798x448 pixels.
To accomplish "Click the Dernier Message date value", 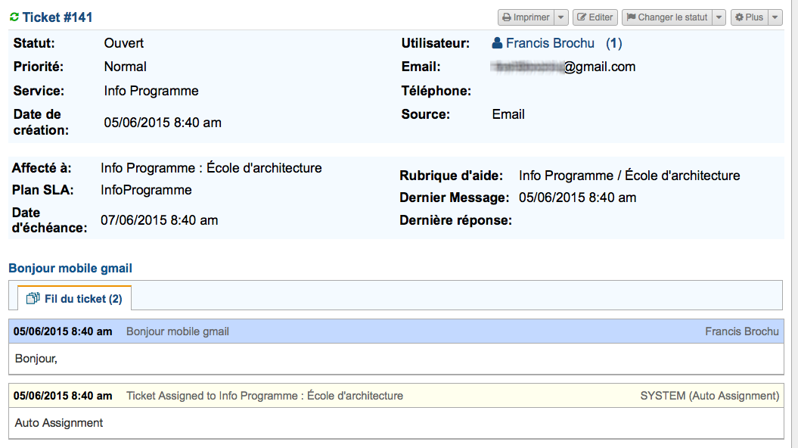I will tap(578, 198).
